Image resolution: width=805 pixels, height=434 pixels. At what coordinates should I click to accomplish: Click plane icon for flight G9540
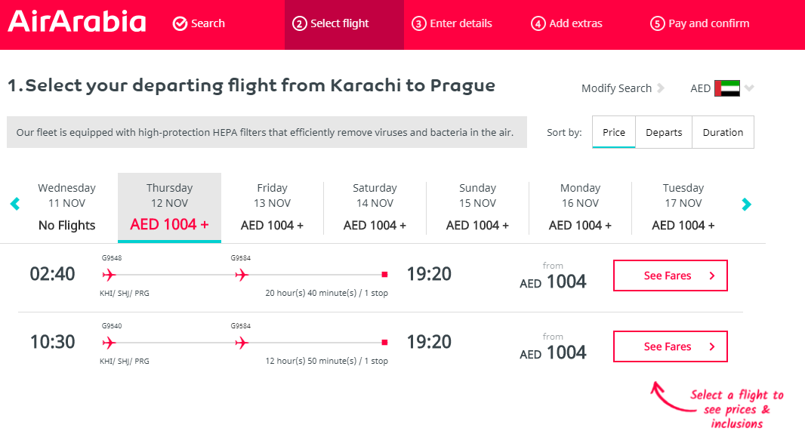pos(109,343)
